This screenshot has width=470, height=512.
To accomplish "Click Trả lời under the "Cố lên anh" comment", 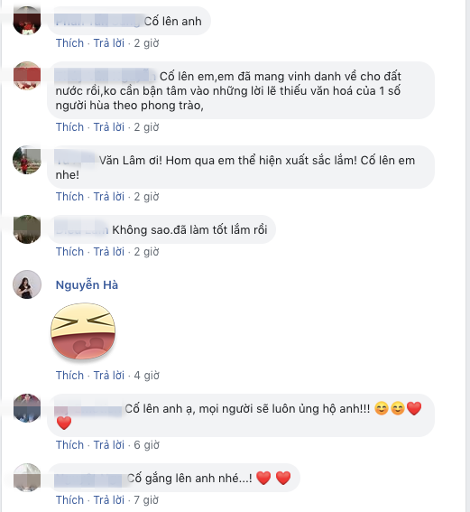I will pyautogui.click(x=109, y=43).
